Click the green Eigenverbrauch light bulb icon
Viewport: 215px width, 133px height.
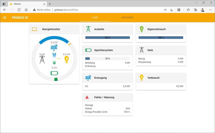(x=142, y=29)
